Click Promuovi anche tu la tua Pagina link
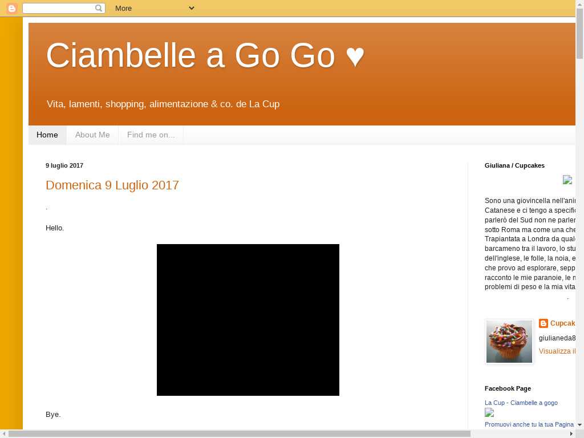The width and height of the screenshot is (584, 438). [x=529, y=424]
